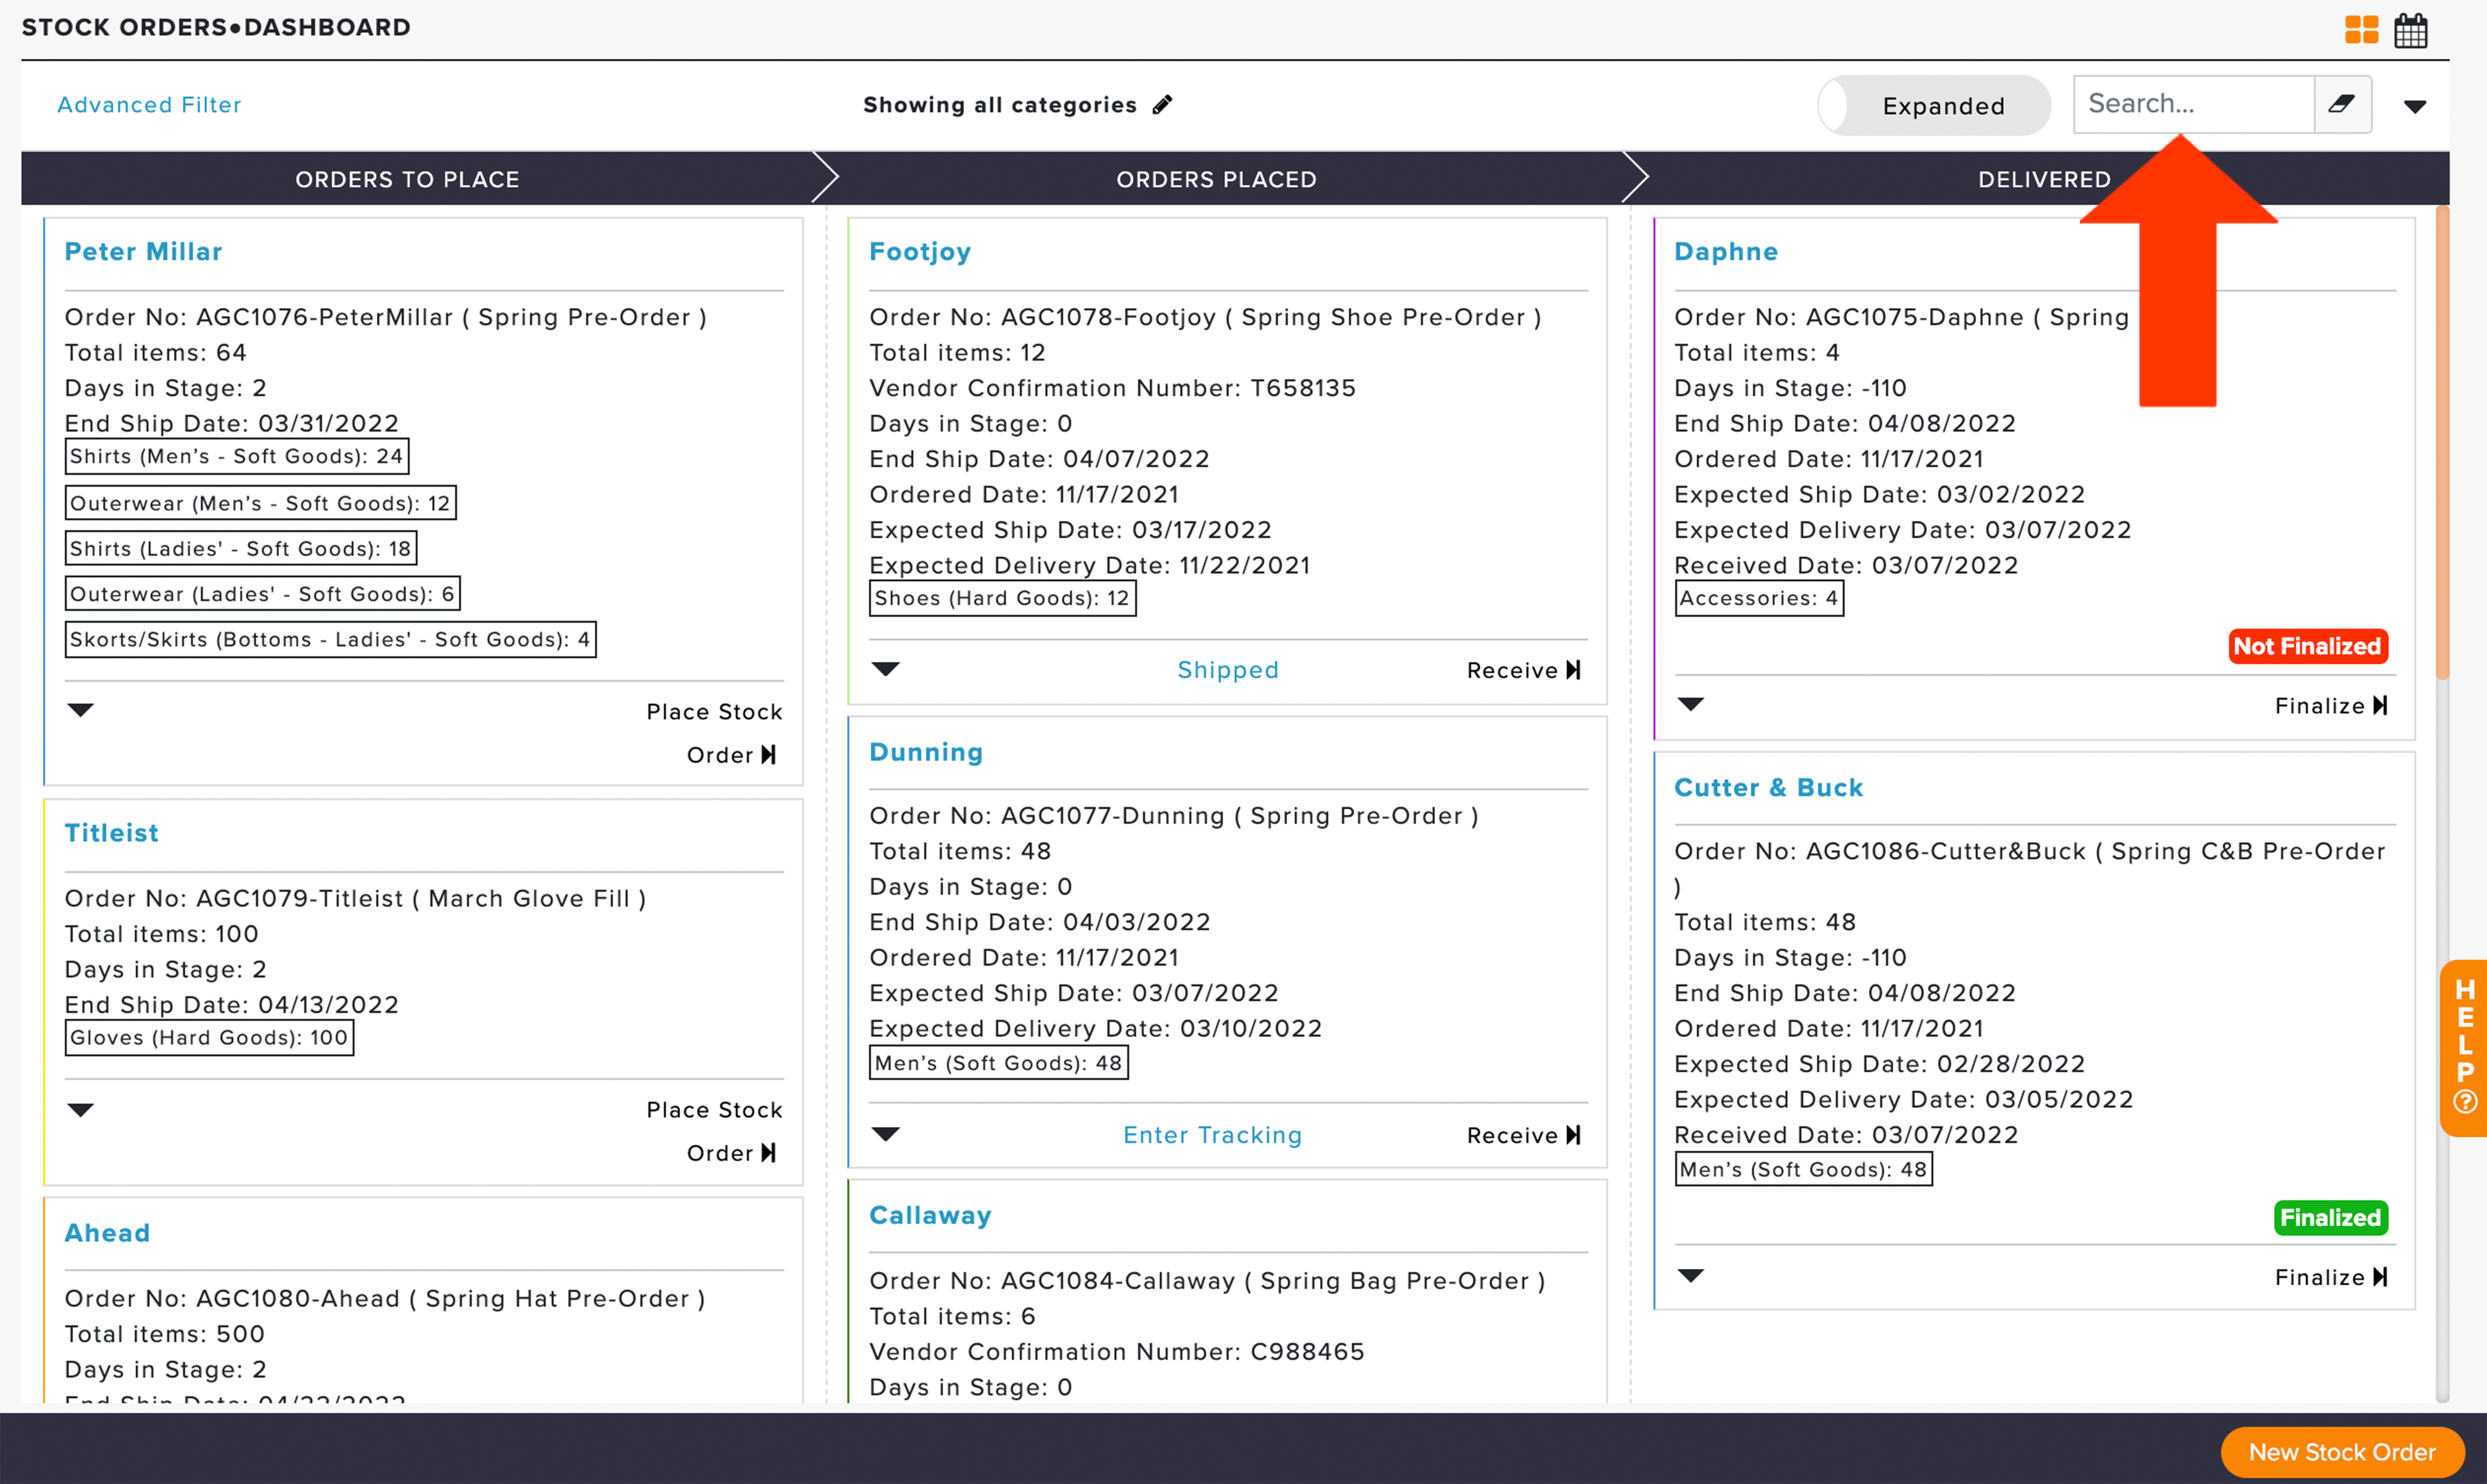Click into the Search field

[x=2194, y=104]
